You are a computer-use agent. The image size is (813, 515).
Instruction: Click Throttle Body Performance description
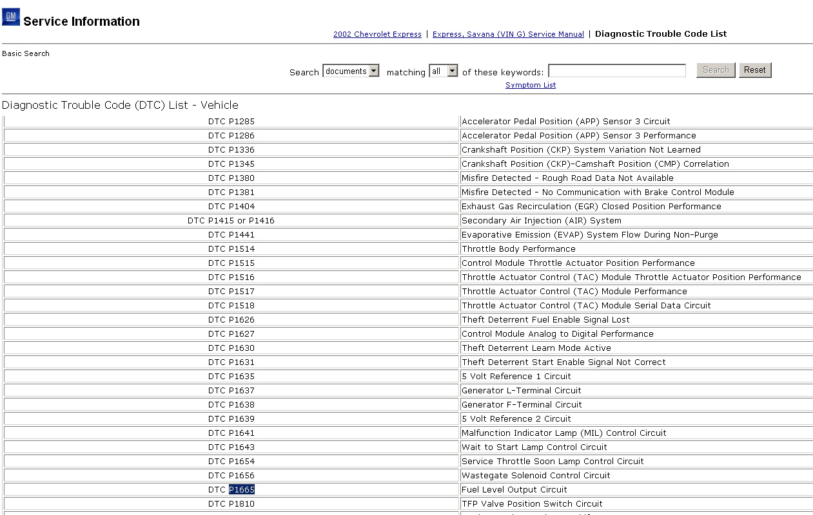[x=518, y=248]
